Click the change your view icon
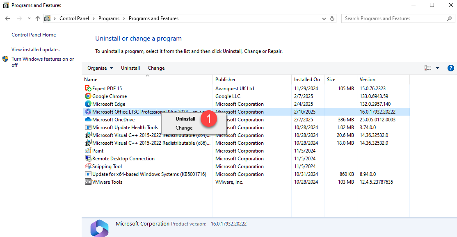 click(427, 68)
